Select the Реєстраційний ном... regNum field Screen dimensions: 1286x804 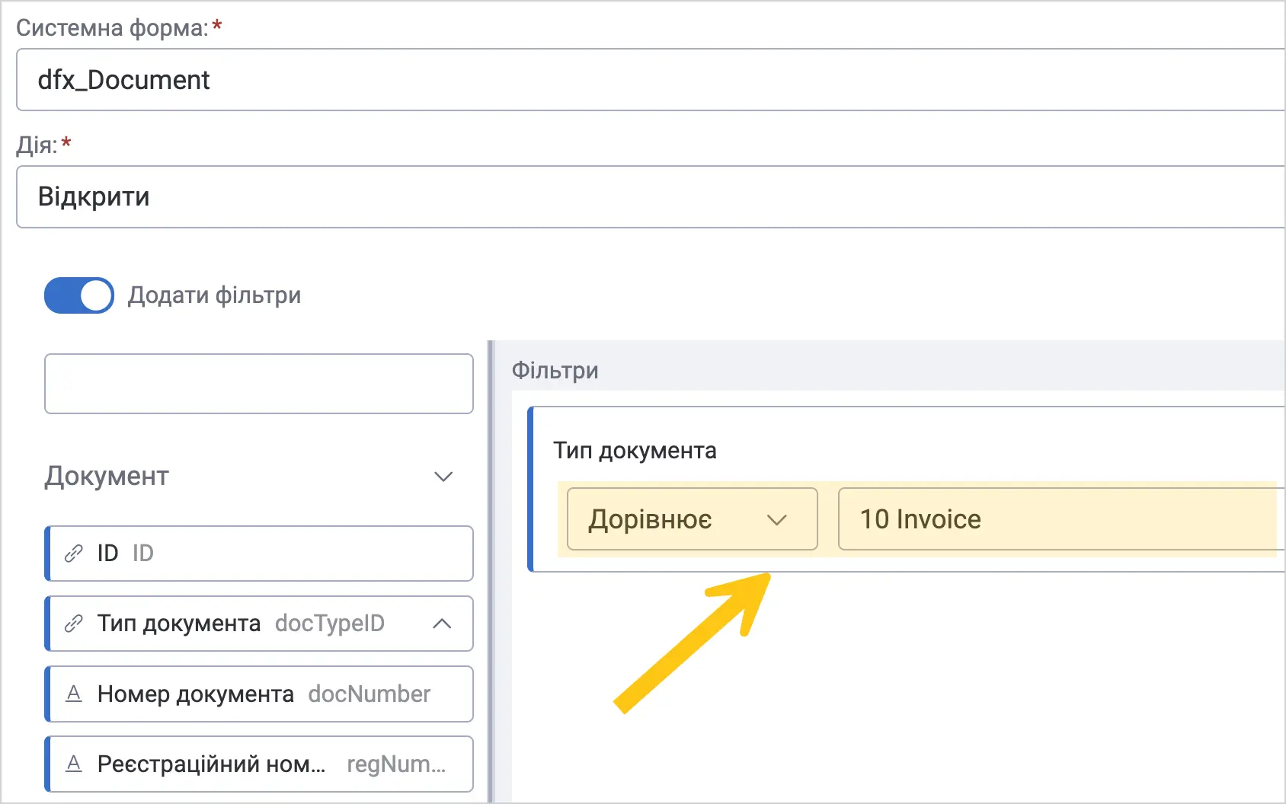[259, 764]
